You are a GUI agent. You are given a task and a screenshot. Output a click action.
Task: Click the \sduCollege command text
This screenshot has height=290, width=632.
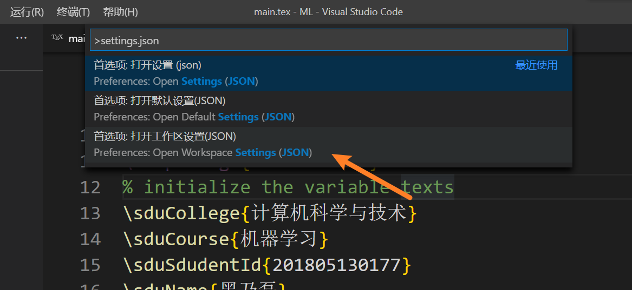coord(181,213)
